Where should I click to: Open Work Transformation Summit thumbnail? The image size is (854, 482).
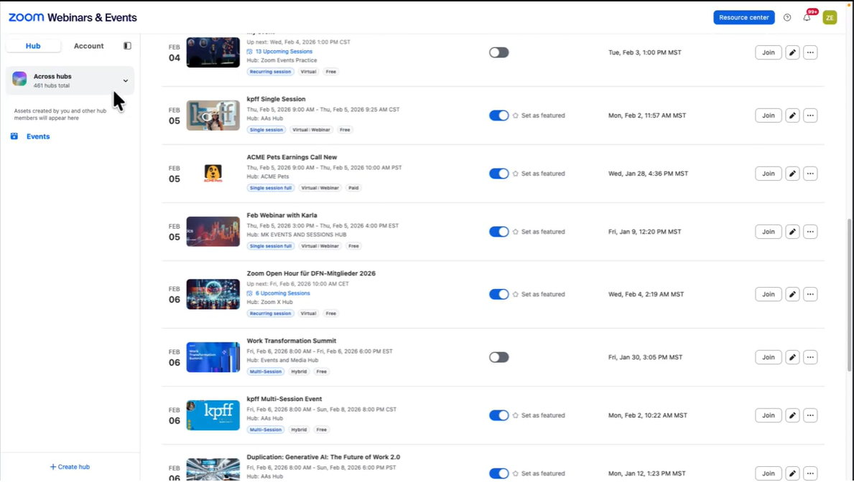click(213, 357)
